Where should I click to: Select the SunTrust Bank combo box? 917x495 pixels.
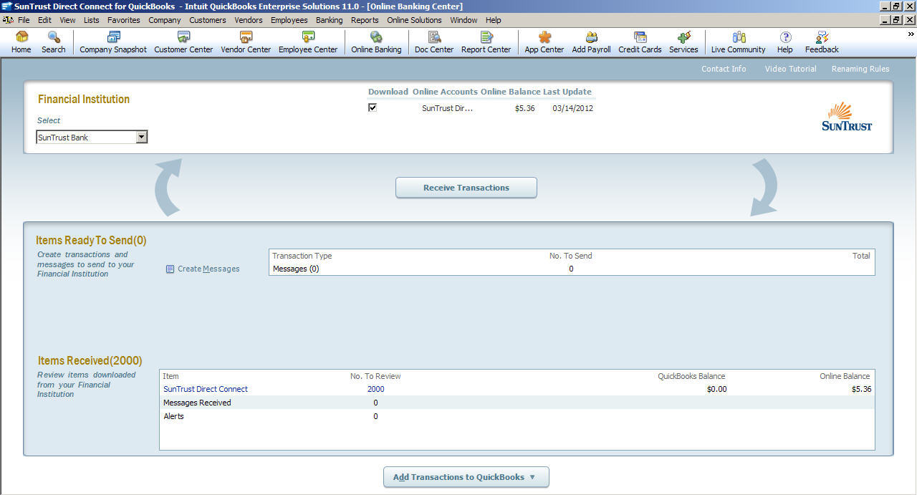click(92, 137)
